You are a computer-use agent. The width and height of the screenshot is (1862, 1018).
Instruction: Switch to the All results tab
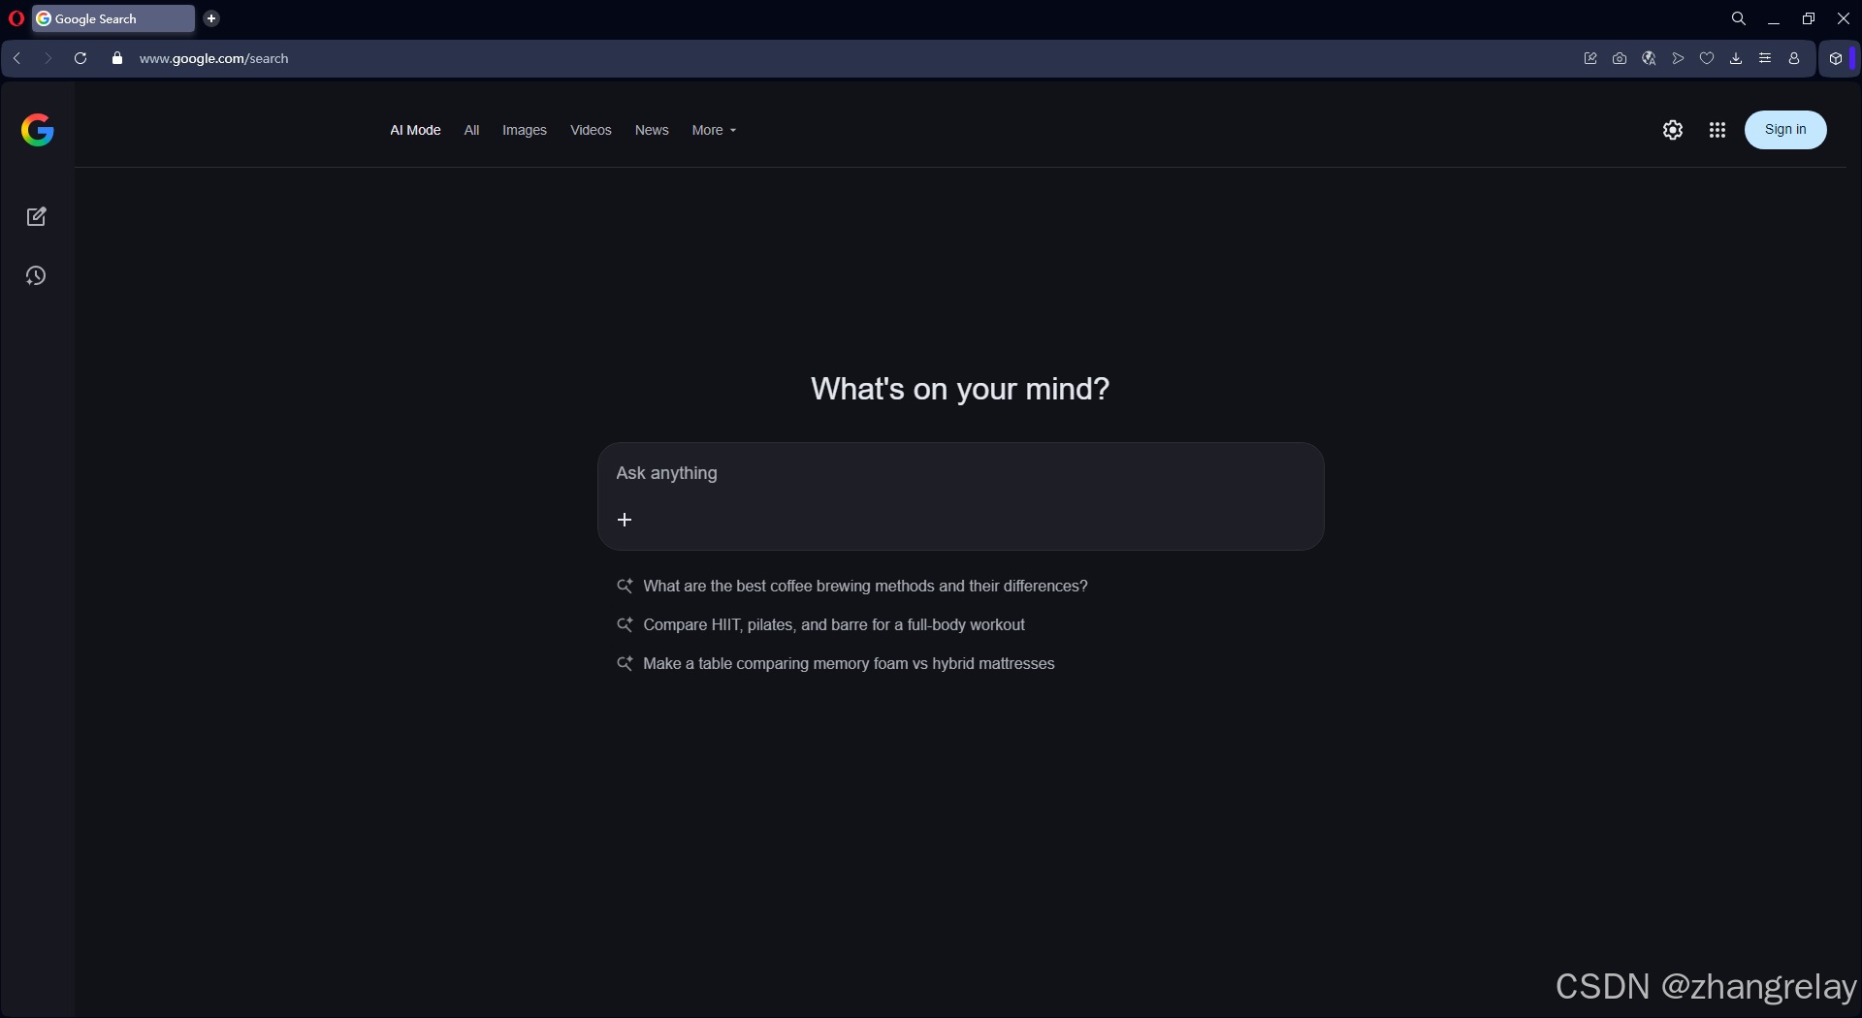click(471, 130)
